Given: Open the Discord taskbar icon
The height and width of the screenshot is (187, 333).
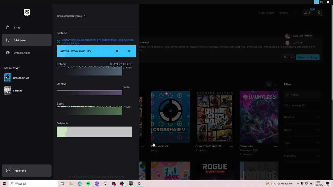Looking at the screenshot, I should pos(97,184).
